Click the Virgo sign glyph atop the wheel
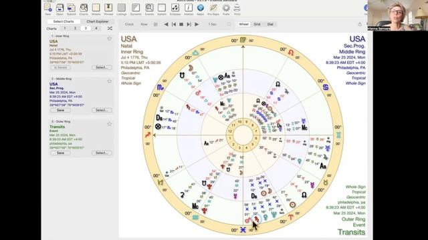Screen dimensions: 428x240 [243, 40]
